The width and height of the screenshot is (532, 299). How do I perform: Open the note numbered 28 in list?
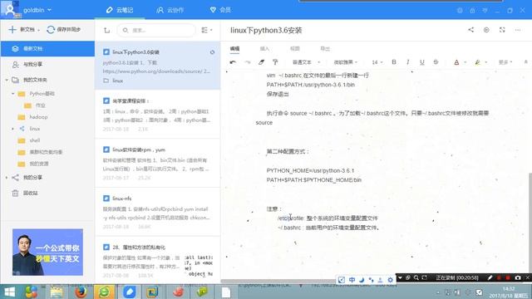coord(157,260)
